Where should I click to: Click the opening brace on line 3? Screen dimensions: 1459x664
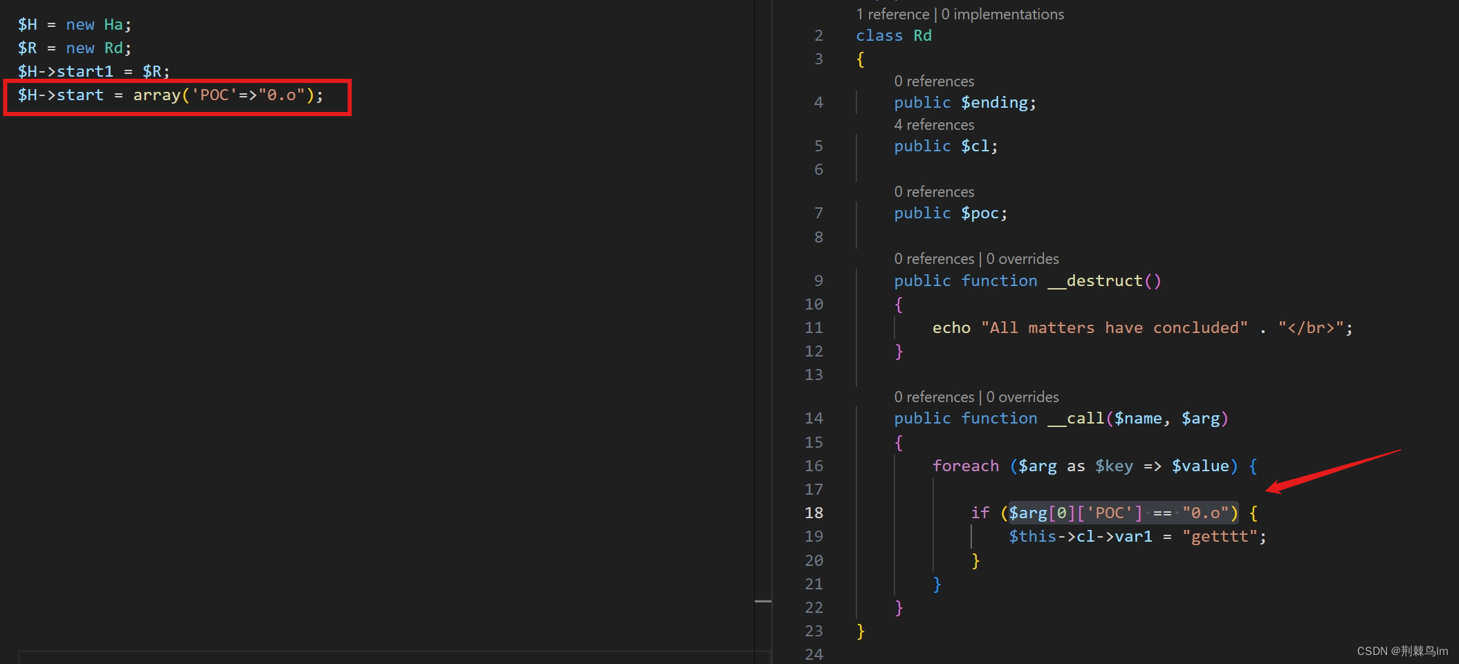(x=861, y=59)
